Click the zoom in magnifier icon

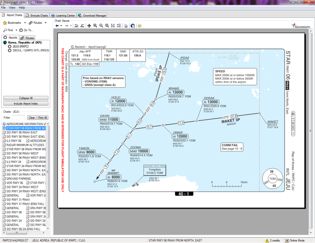click(x=95, y=26)
